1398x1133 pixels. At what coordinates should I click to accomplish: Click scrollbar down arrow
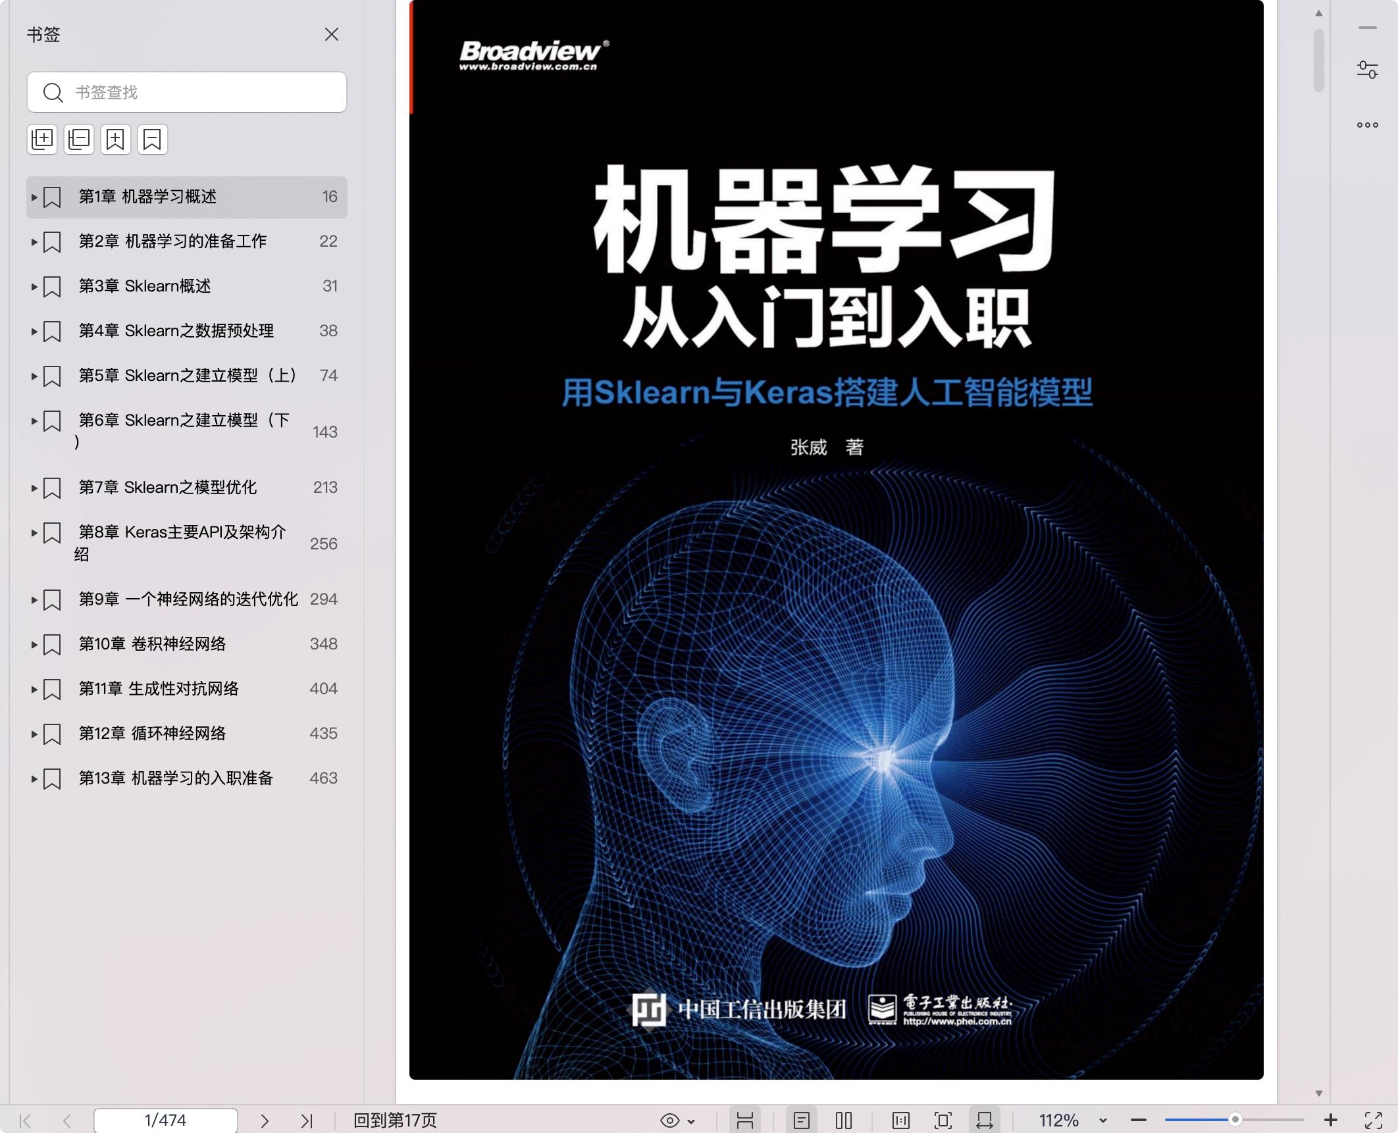[1318, 1093]
